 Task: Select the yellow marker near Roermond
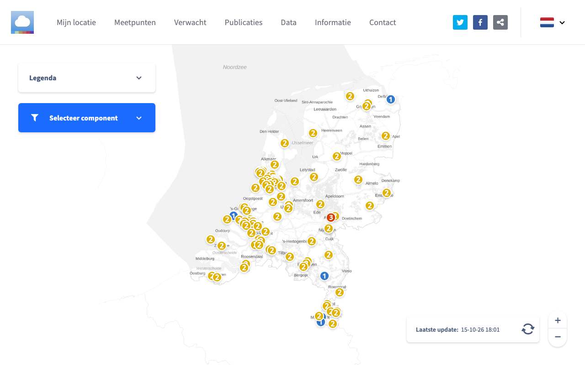click(340, 292)
